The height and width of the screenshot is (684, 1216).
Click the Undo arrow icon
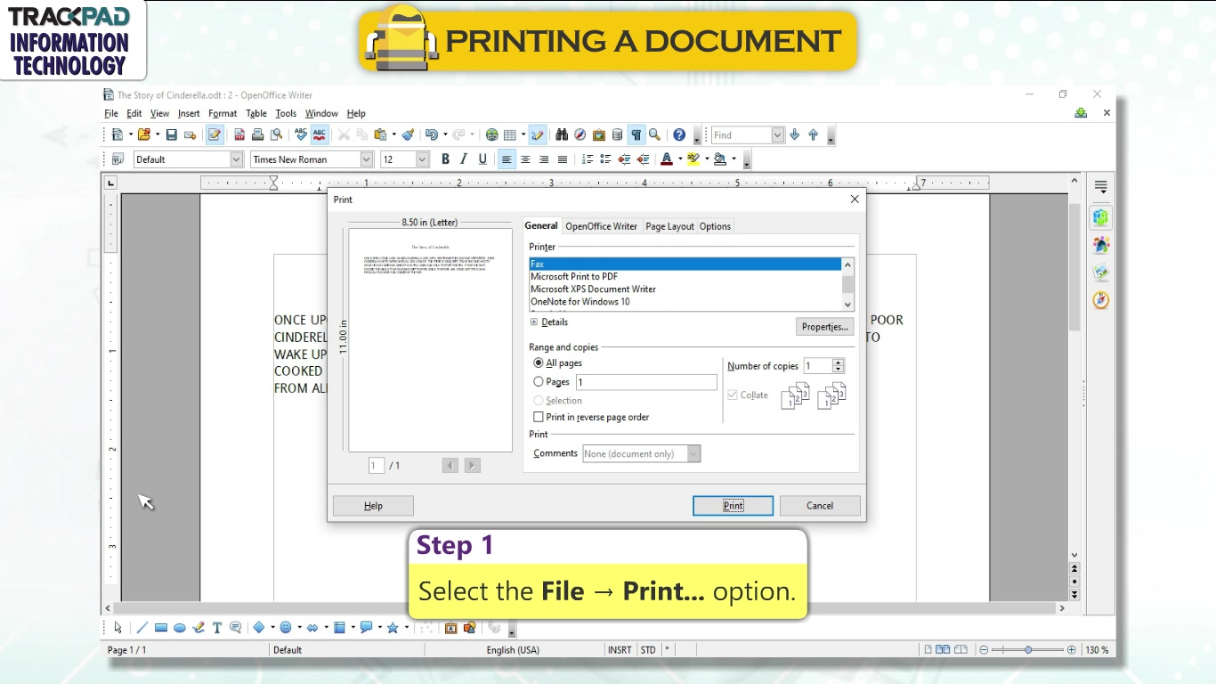(431, 135)
